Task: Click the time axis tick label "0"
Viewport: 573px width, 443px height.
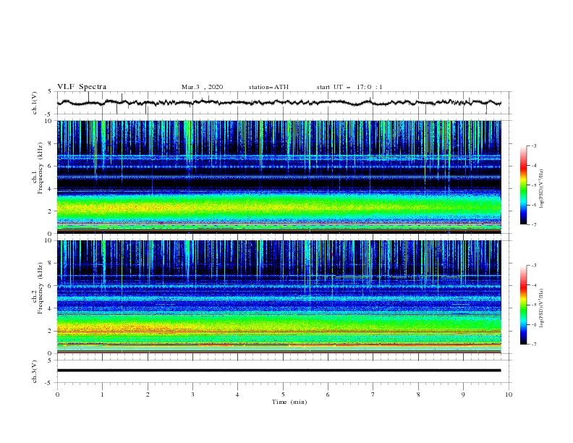Action: click(57, 395)
